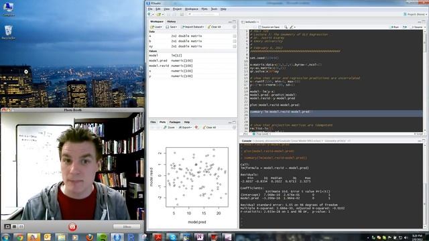The height and width of the screenshot is (241, 429).
Task: Select four-up photo mode in Photo Booth
Action: 14,226
